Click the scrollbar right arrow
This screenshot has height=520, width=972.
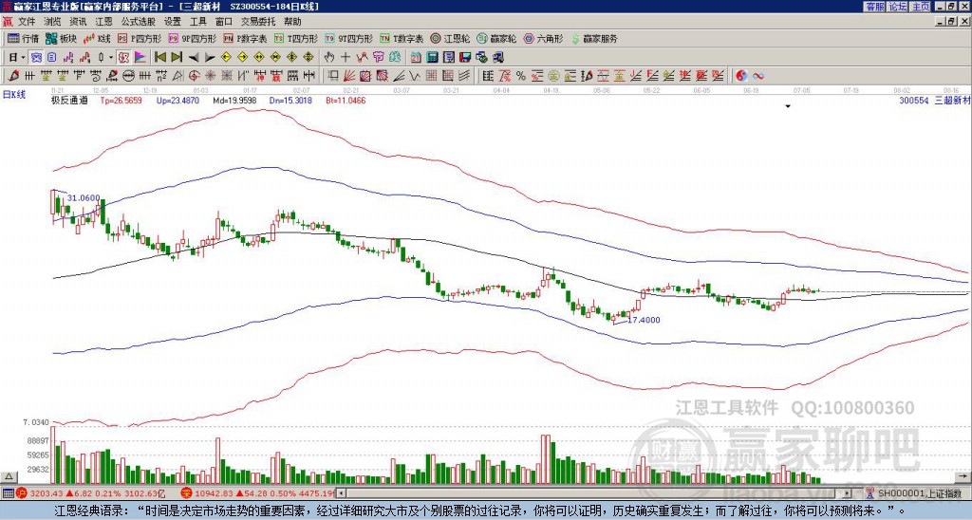point(848,493)
